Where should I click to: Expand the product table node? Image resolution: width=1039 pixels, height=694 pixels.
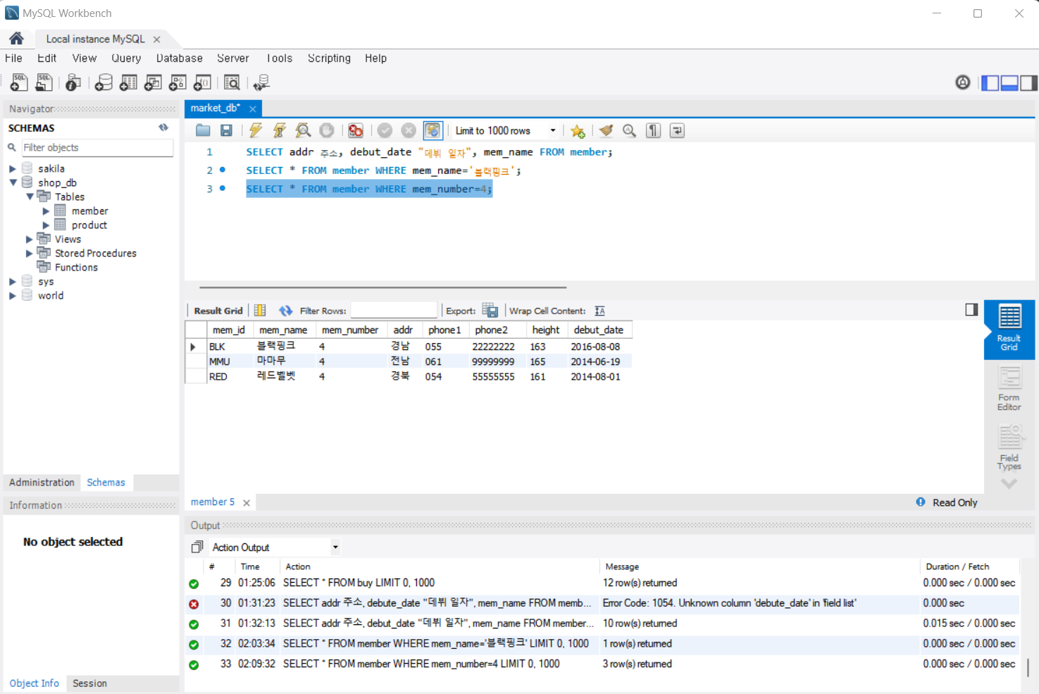click(46, 225)
